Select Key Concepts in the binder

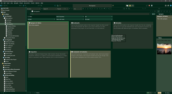coord(6,10)
